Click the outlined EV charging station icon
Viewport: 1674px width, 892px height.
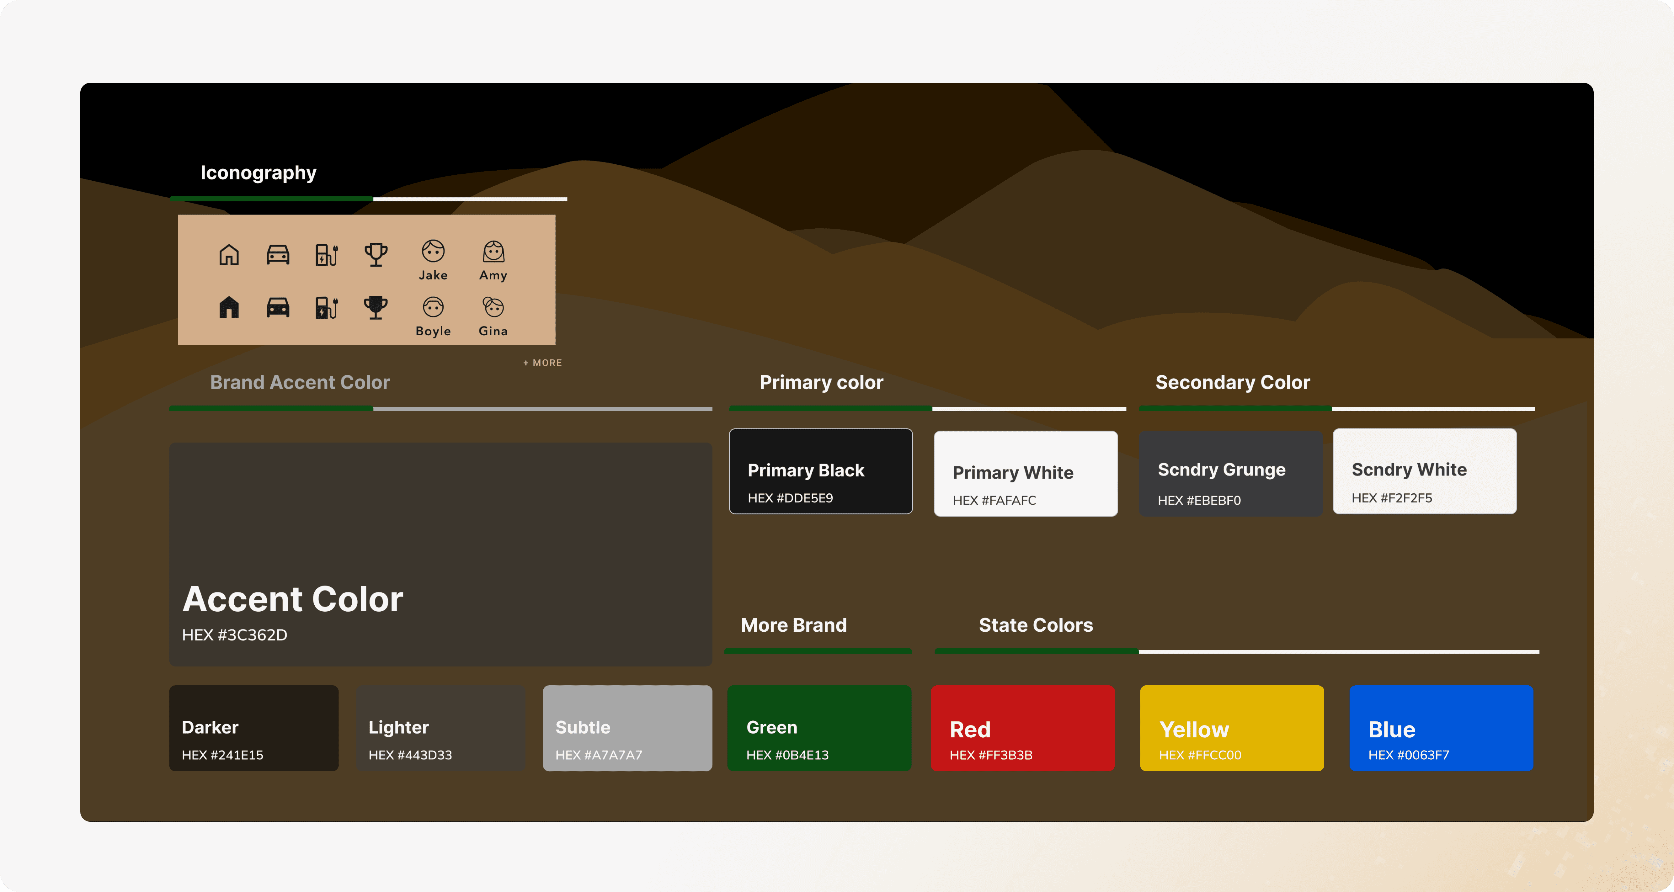tap(326, 255)
